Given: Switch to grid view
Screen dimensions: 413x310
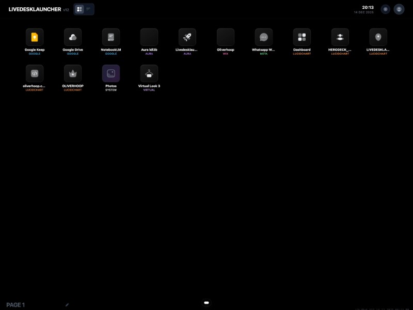Looking at the screenshot, I should coord(80,9).
